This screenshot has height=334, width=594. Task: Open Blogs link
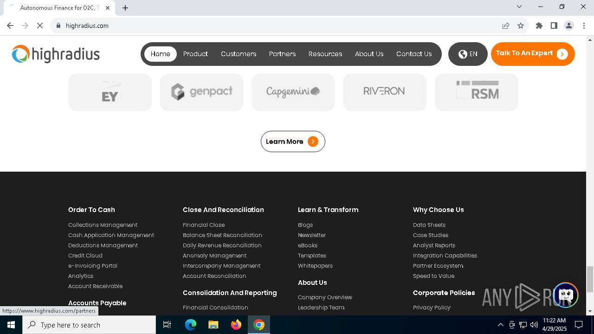(x=305, y=225)
